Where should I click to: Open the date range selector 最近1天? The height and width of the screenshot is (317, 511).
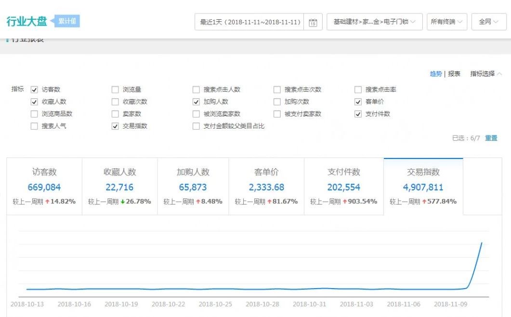pyautogui.click(x=249, y=22)
